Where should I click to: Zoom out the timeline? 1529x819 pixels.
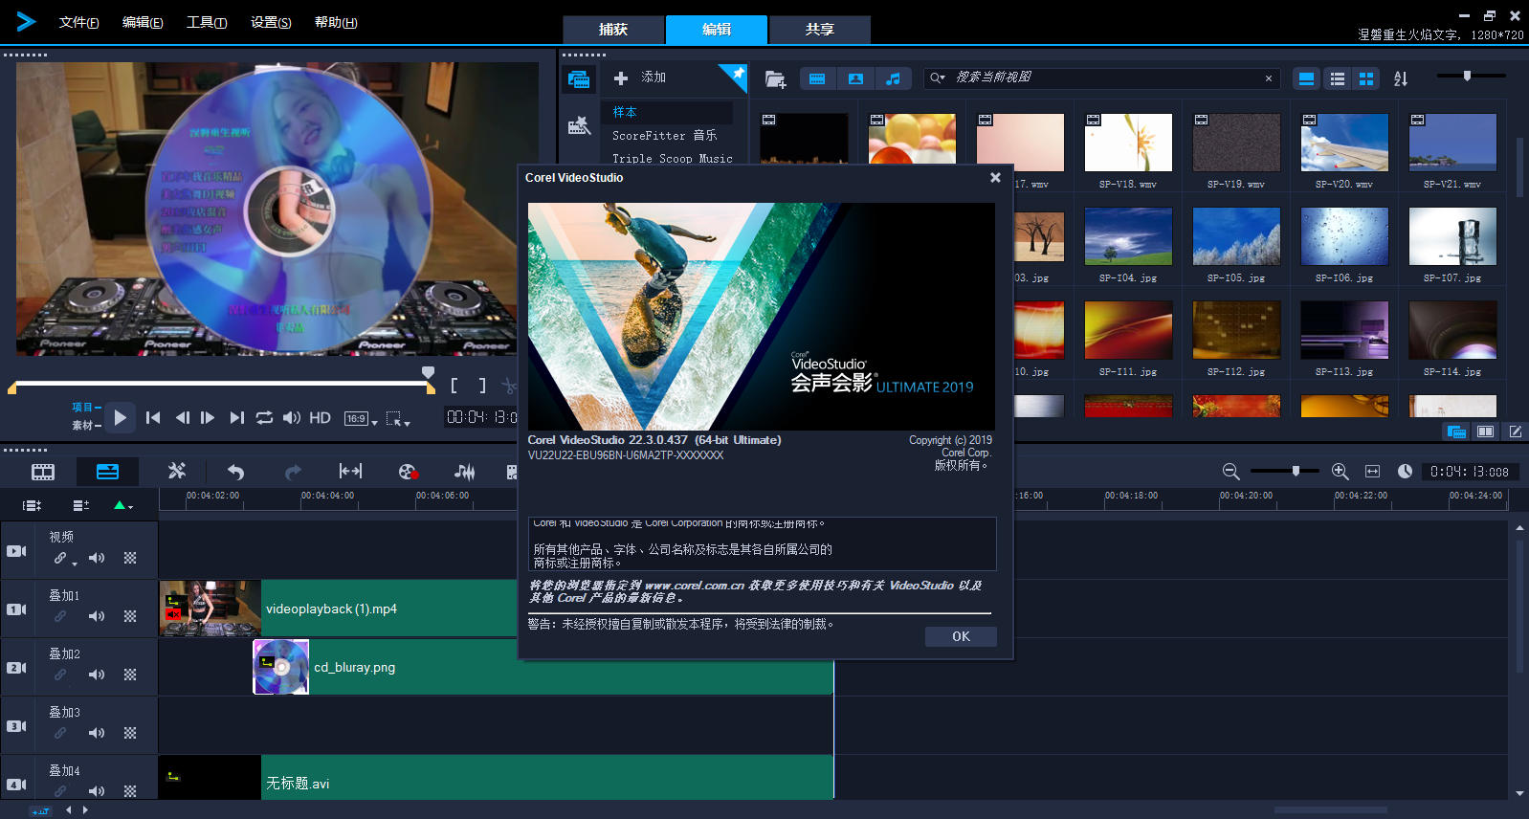click(x=1231, y=472)
